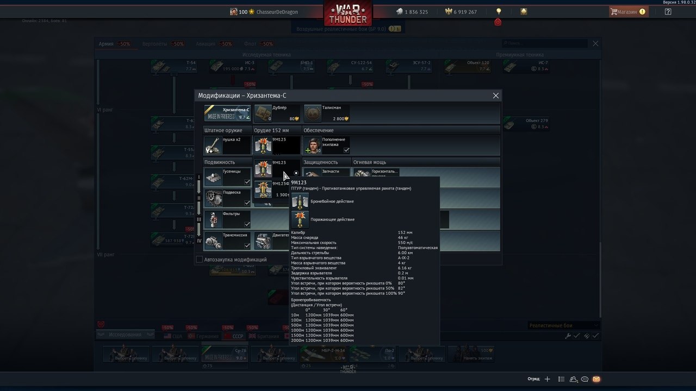
Task: Open the пушка x2 weapon slot
Action: pos(227,145)
